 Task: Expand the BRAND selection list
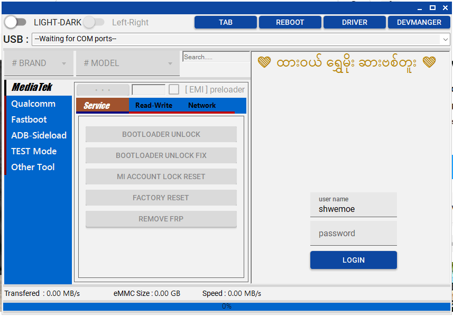click(x=38, y=63)
